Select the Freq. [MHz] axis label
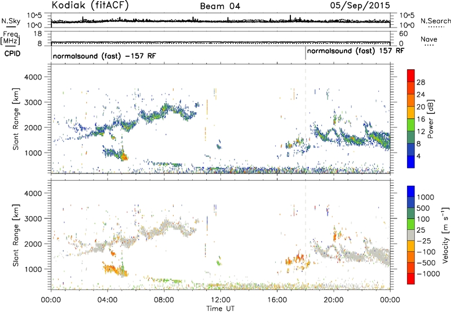The height and width of the screenshot is (312, 451). (10, 38)
